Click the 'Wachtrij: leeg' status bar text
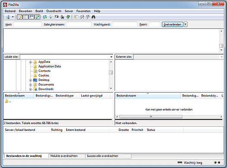 pos(193,163)
